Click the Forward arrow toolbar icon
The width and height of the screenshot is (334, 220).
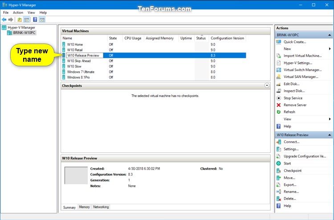tap(10, 20)
